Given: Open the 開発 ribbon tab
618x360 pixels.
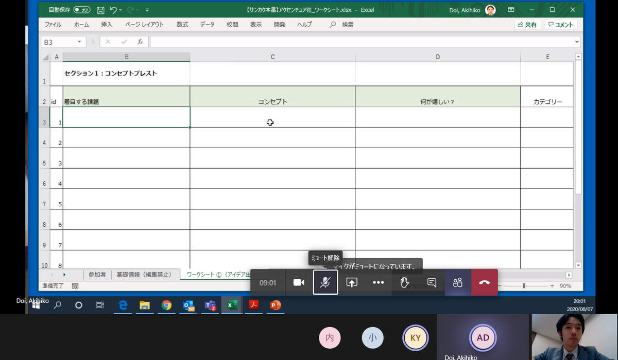Looking at the screenshot, I should [280, 24].
